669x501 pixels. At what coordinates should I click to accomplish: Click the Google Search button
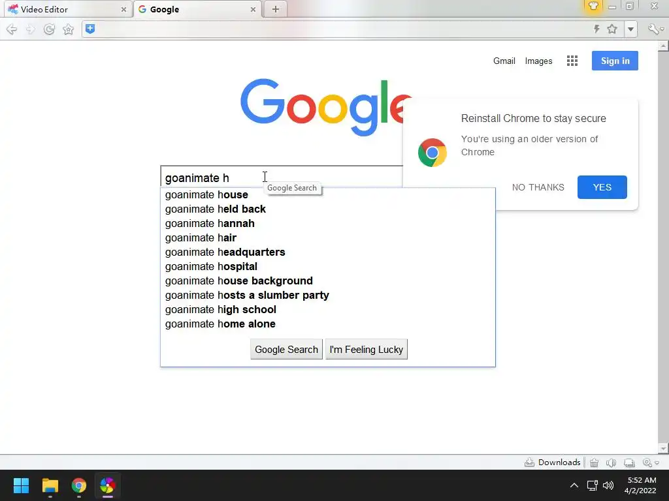click(x=286, y=350)
